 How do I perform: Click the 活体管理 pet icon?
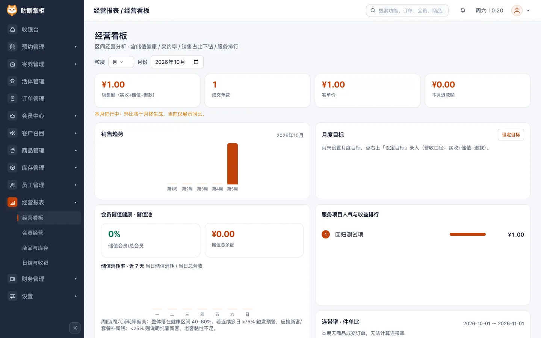[x=12, y=81]
